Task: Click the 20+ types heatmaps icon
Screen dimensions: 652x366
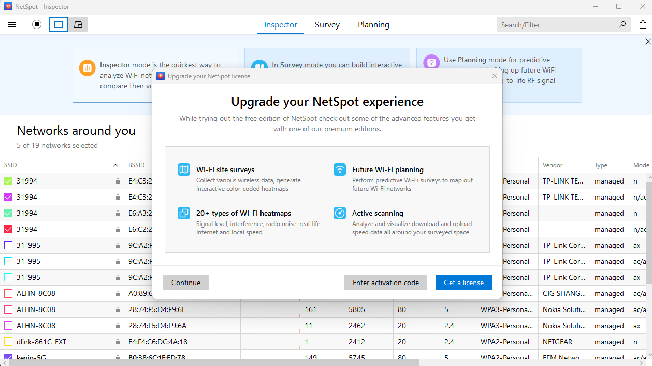Action: [184, 213]
